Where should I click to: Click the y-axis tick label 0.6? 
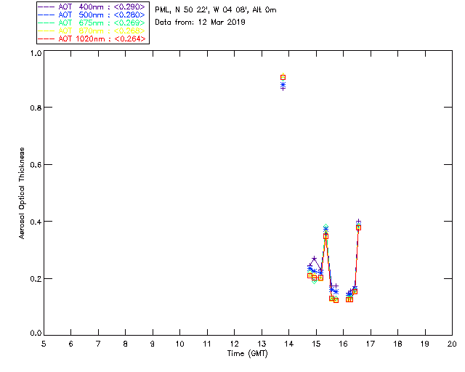coord(36,165)
